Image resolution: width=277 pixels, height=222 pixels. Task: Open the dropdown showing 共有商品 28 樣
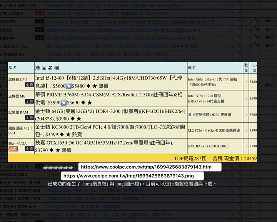pyautogui.click(x=140, y=191)
